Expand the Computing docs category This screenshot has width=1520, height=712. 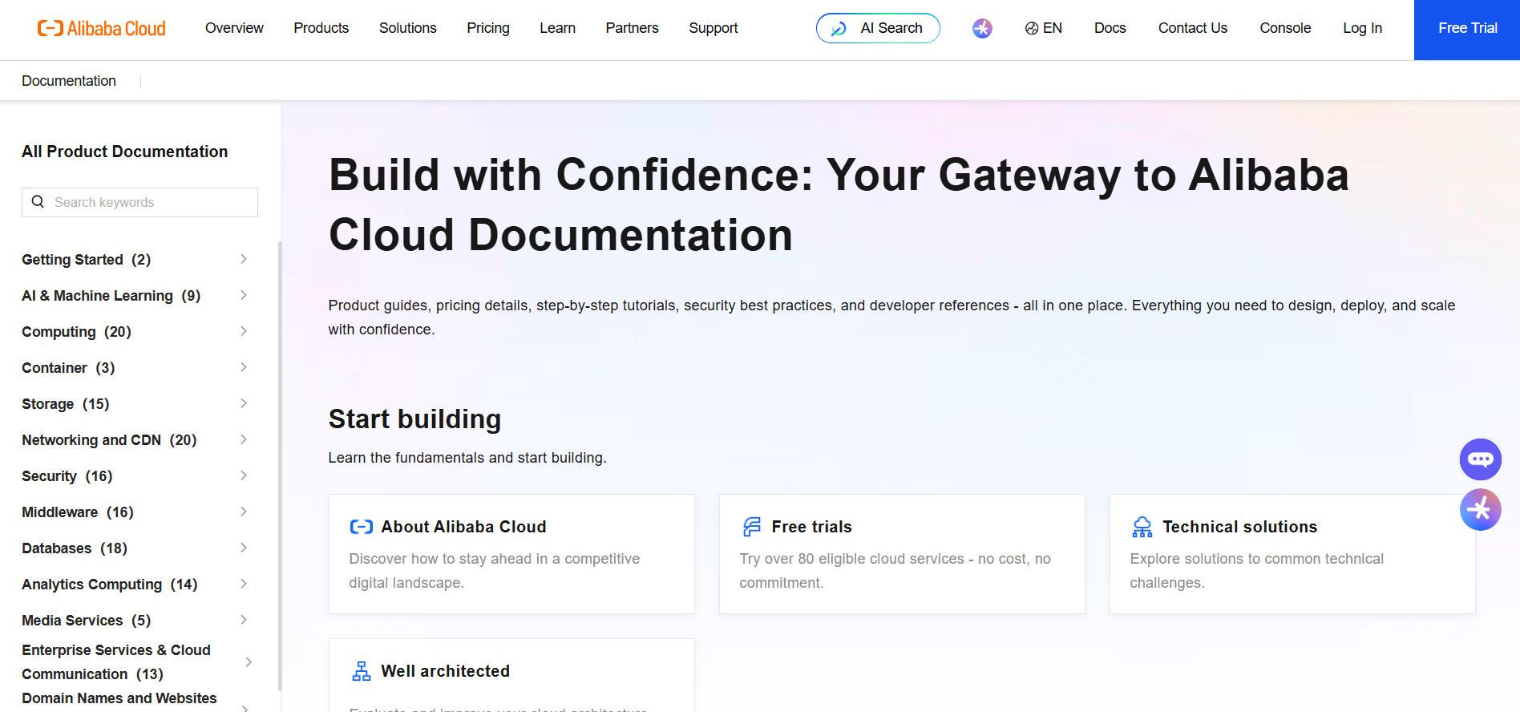[244, 331]
